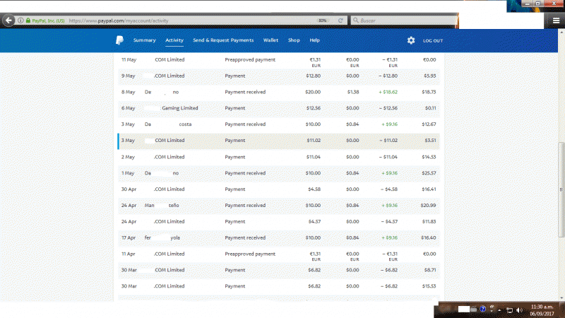This screenshot has height=318, width=565.
Task: Open the 17 Apr payment received row
Action: [278, 238]
